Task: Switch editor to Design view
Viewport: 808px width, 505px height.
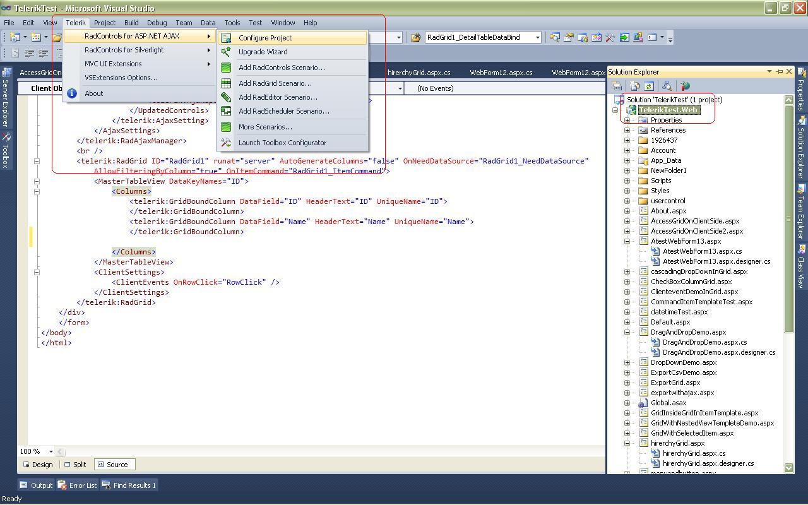Action: tap(38, 465)
